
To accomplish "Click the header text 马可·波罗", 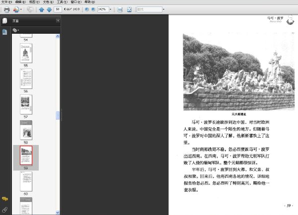I will tap(275, 18).
